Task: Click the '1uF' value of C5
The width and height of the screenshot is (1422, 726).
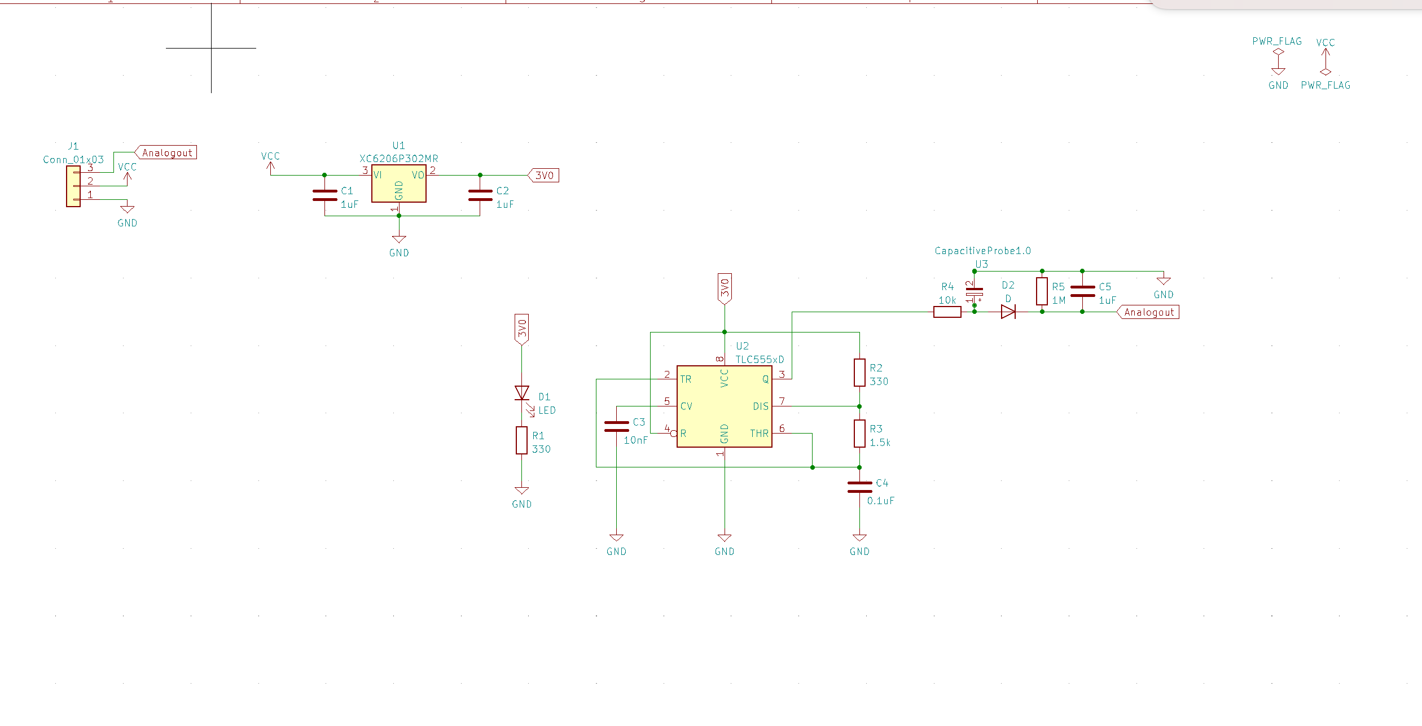Action: click(1107, 300)
